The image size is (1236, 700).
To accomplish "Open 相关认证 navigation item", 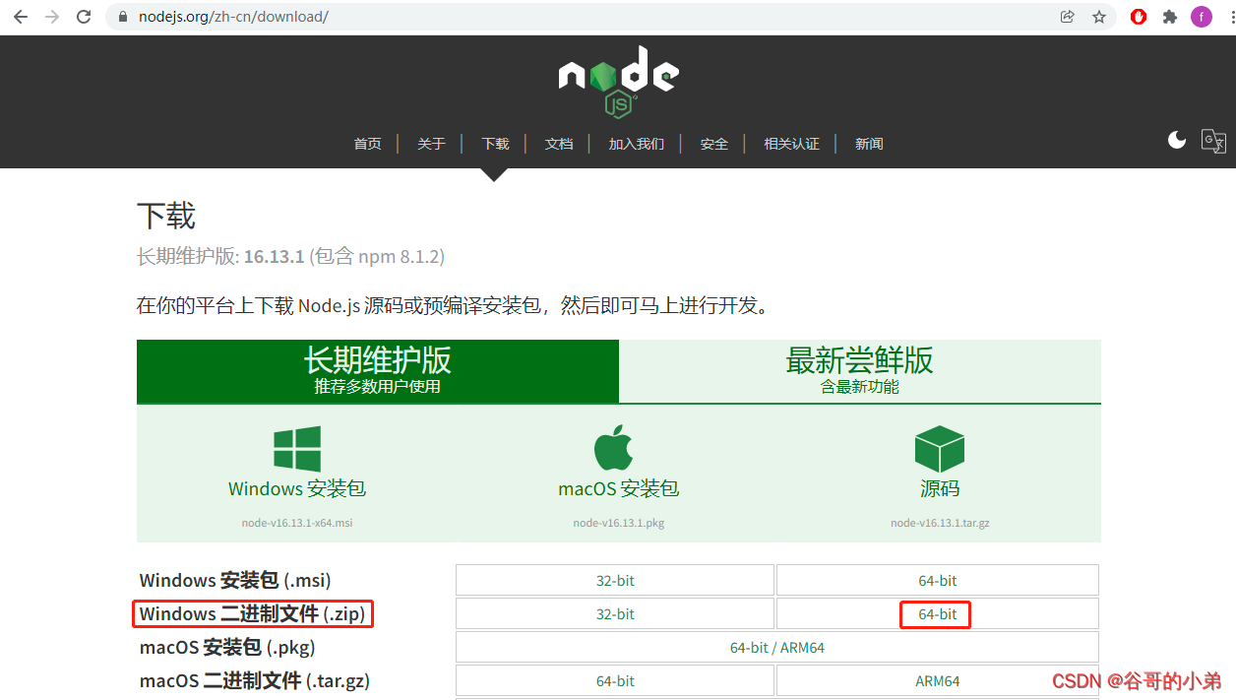I will (x=792, y=144).
